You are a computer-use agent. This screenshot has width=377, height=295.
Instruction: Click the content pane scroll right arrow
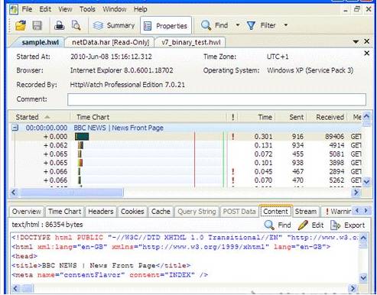(x=353, y=288)
